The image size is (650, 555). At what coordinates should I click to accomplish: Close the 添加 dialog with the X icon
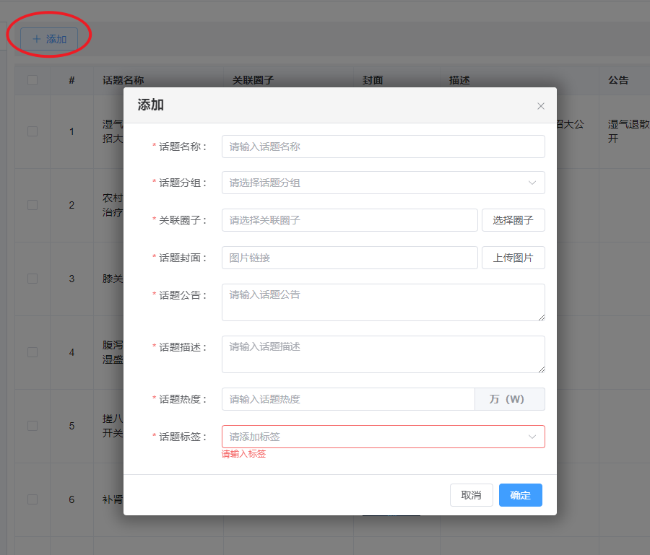540,106
